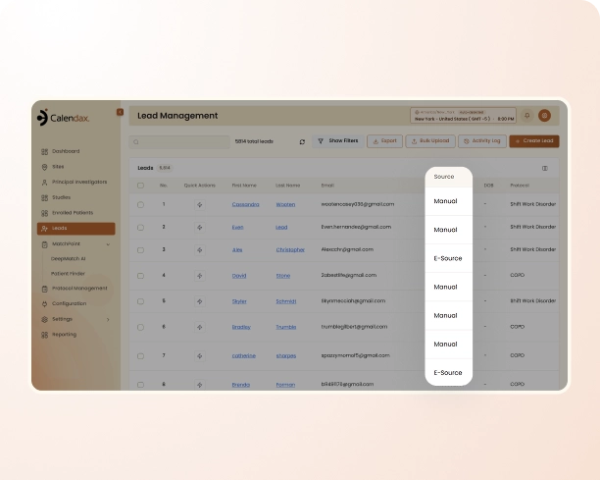Click quick action icon for Alex row
The width and height of the screenshot is (600, 480).
coord(200,250)
